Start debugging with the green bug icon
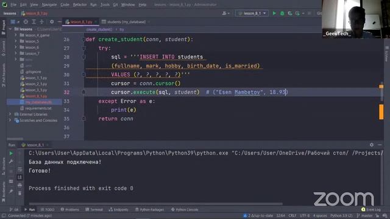390x219 pixels. 282,13
